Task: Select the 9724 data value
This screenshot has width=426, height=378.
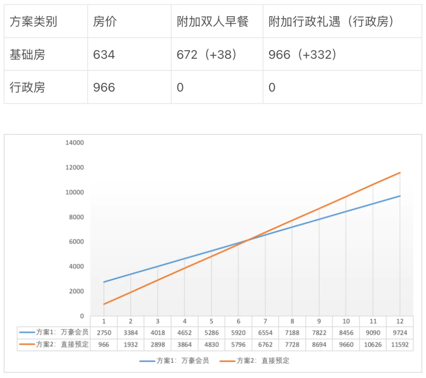Action: click(400, 333)
